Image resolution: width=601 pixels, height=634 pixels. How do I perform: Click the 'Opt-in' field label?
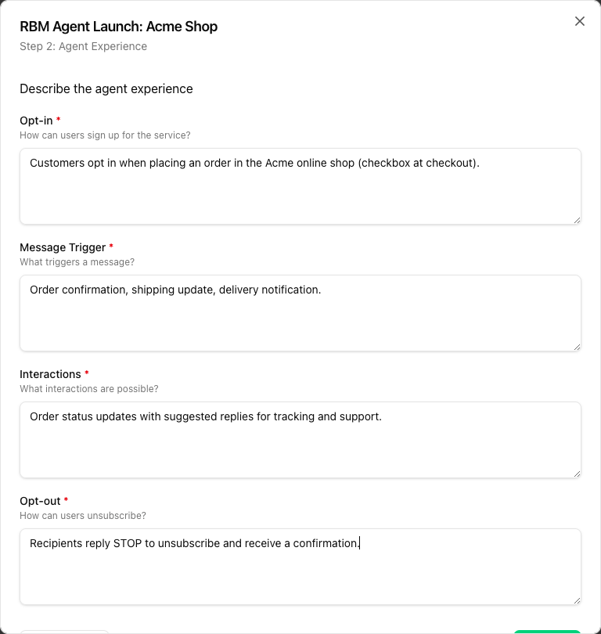pyautogui.click(x=36, y=121)
